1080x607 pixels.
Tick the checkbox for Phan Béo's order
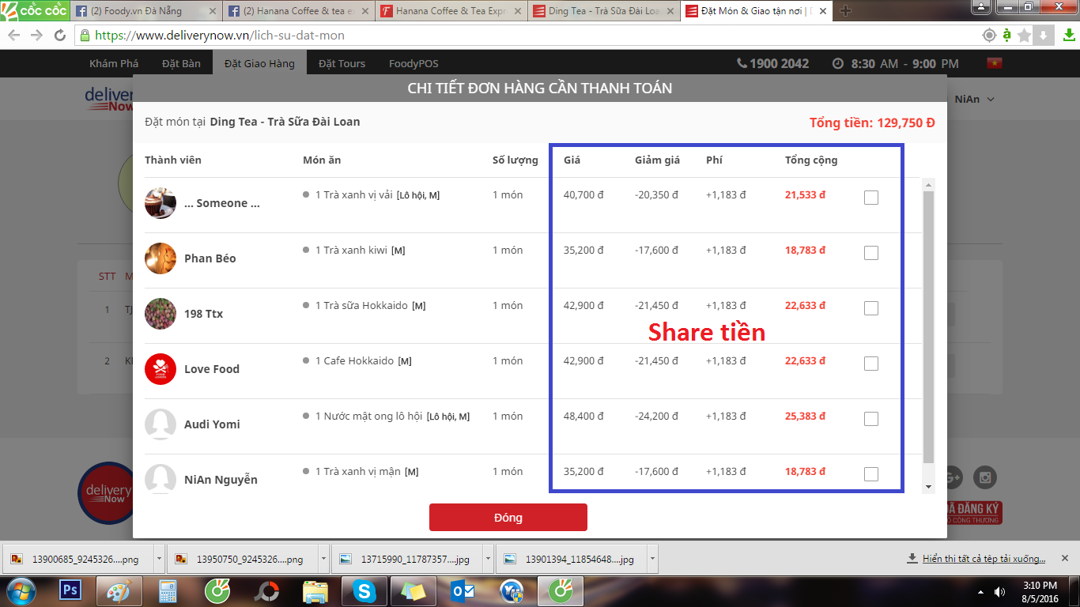point(870,253)
